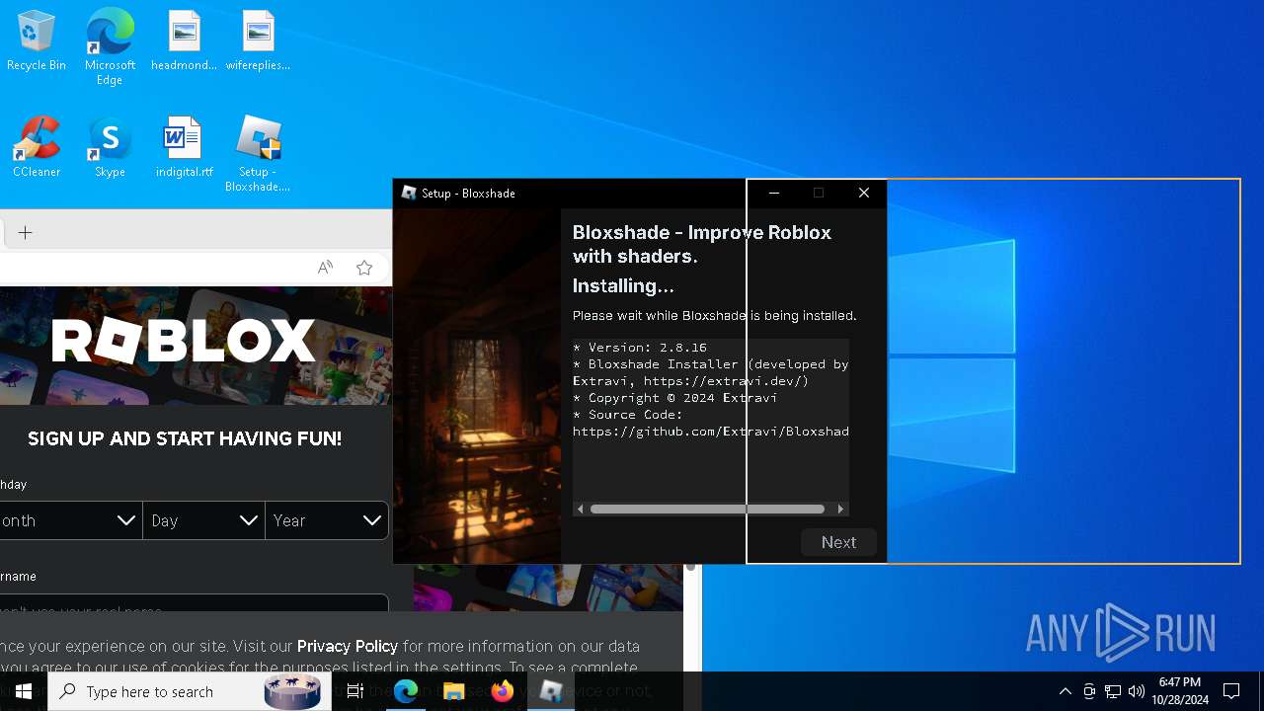Screen dimensions: 1264x711
Task: Click the right arrow of the log's horizontal scrollbar
Action: click(841, 510)
